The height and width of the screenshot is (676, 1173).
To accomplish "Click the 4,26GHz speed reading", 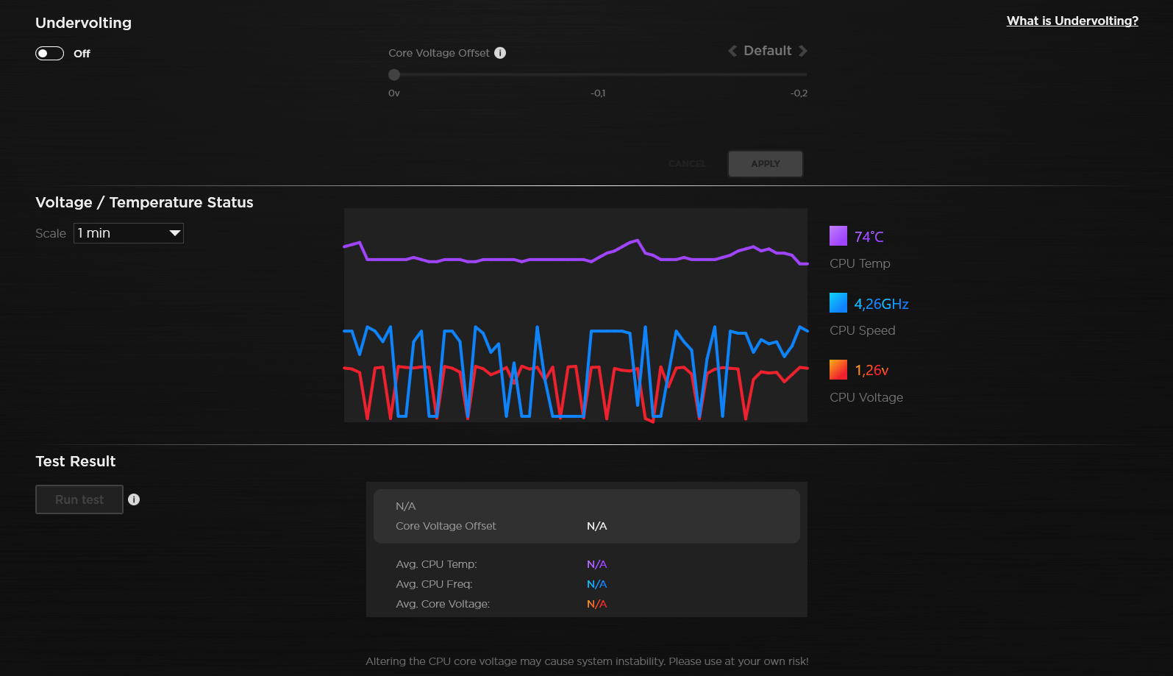I will pos(882,304).
